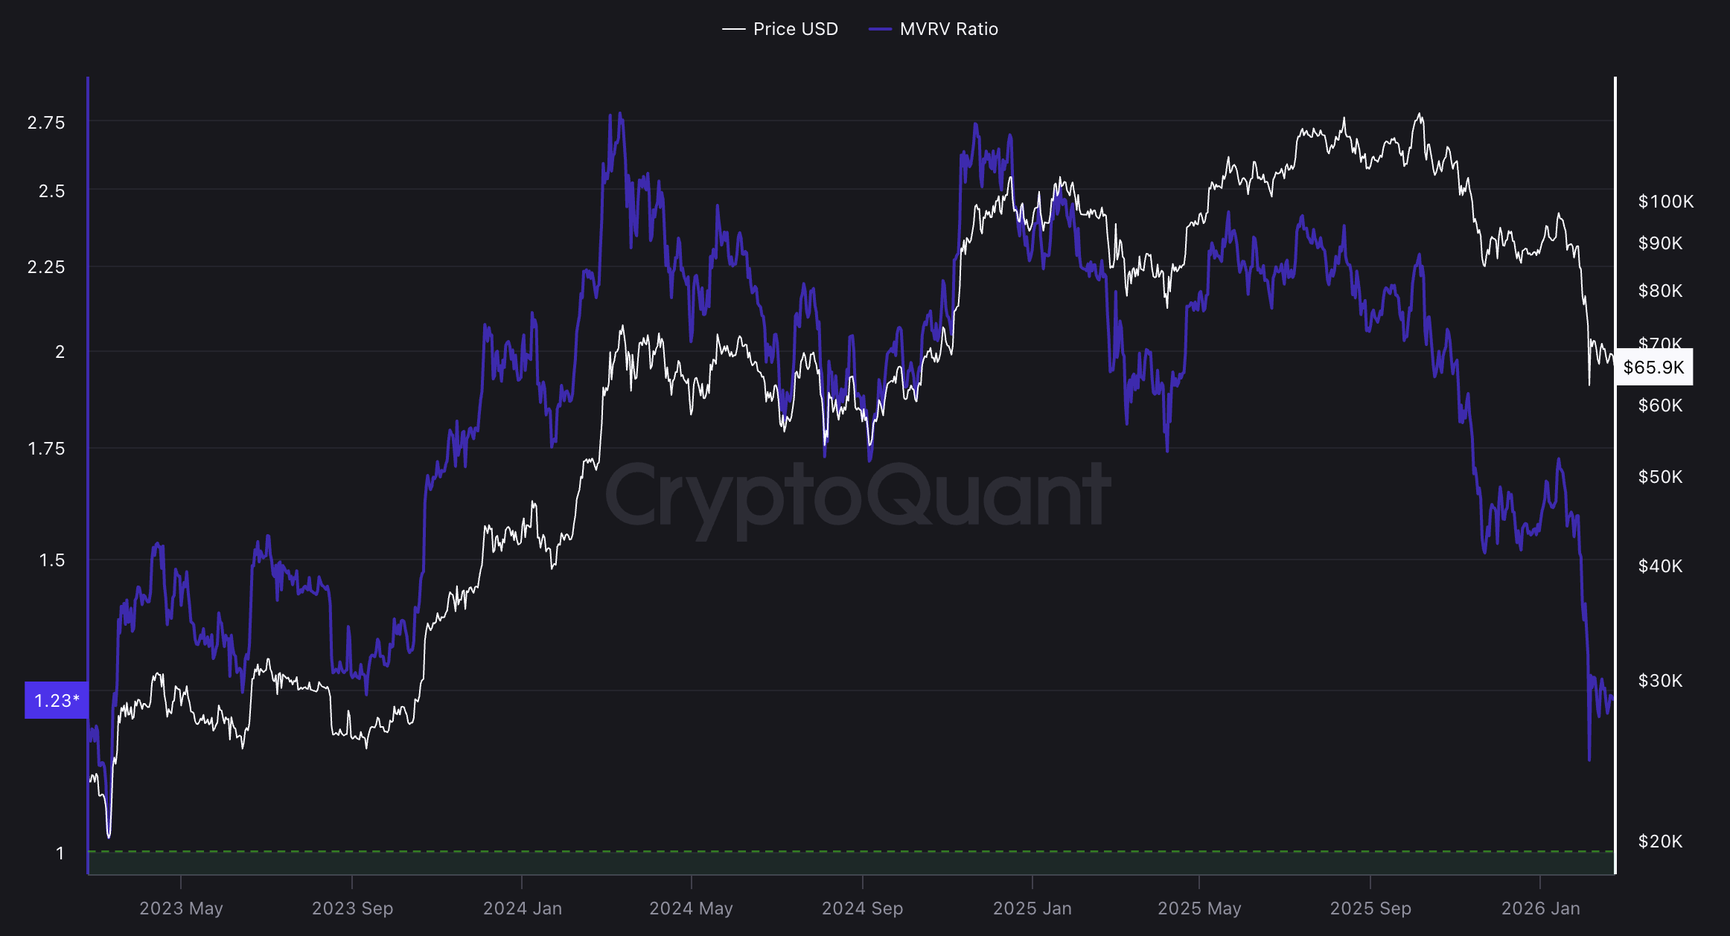Screen dimensions: 1730x936
Task: Click the $20K right axis label
Action: [x=1660, y=842]
